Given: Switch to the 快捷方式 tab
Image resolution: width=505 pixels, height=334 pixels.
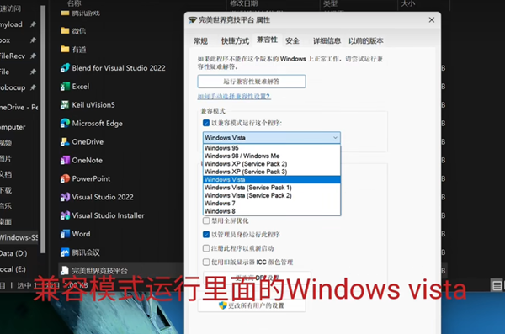Looking at the screenshot, I should pyautogui.click(x=235, y=41).
